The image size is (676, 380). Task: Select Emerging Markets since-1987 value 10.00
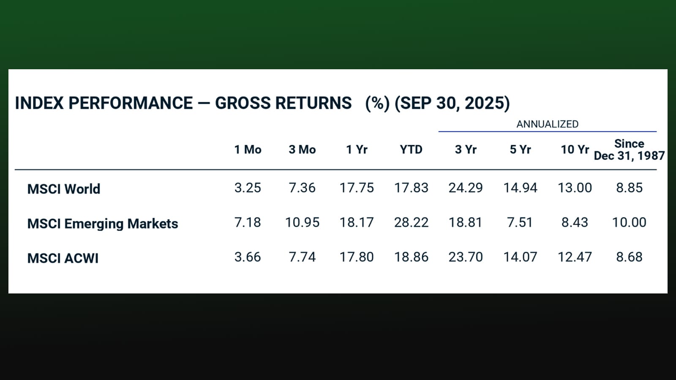pos(629,222)
